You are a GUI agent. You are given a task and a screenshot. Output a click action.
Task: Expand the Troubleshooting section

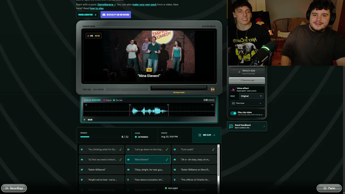[x=87, y=15]
